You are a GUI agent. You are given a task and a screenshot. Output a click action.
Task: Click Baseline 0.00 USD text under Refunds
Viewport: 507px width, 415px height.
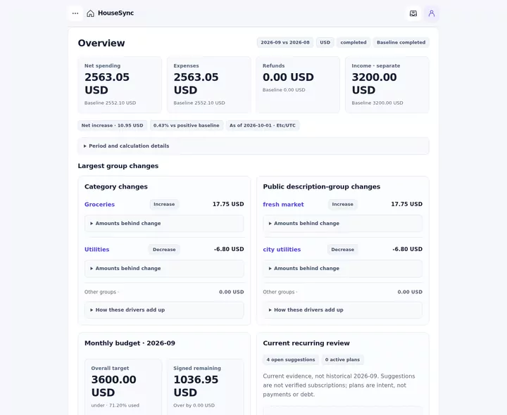[x=284, y=90]
